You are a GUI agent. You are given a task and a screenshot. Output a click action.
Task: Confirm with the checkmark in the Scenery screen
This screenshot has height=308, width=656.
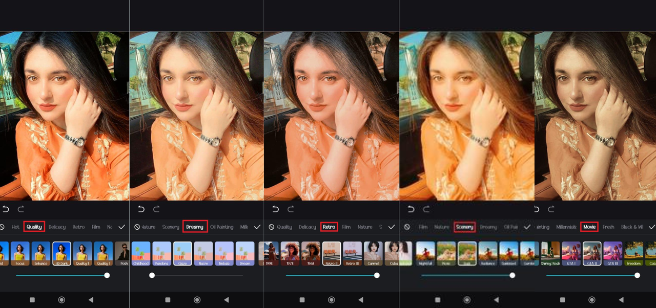[x=527, y=227]
